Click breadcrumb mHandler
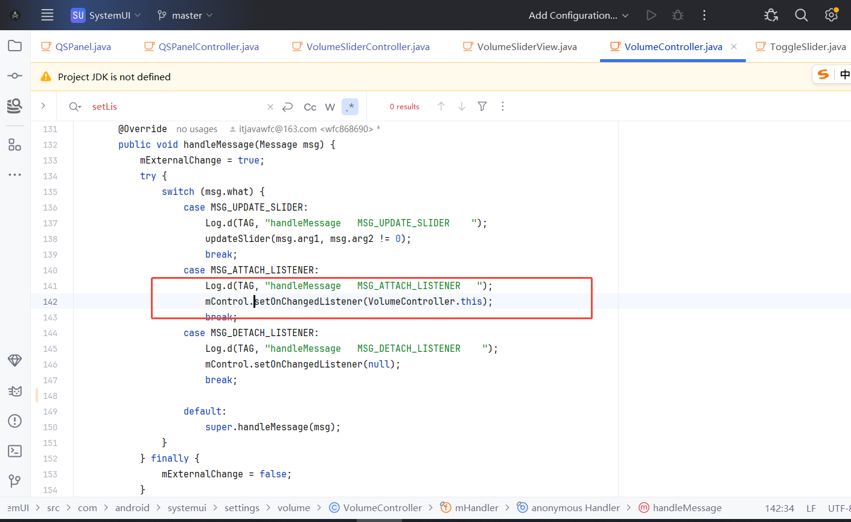The width and height of the screenshot is (851, 522). [x=469, y=508]
